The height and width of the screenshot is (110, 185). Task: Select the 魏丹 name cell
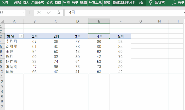click(14, 57)
